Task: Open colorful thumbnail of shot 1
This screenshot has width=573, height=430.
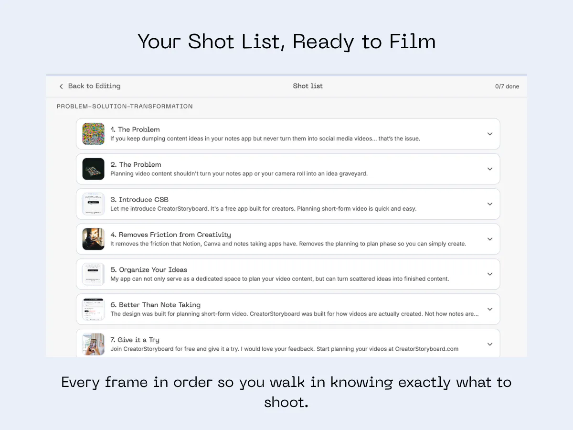Action: tap(93, 134)
